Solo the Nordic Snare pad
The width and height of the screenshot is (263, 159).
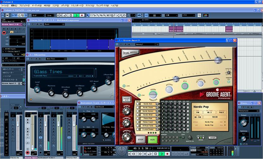[157, 107]
